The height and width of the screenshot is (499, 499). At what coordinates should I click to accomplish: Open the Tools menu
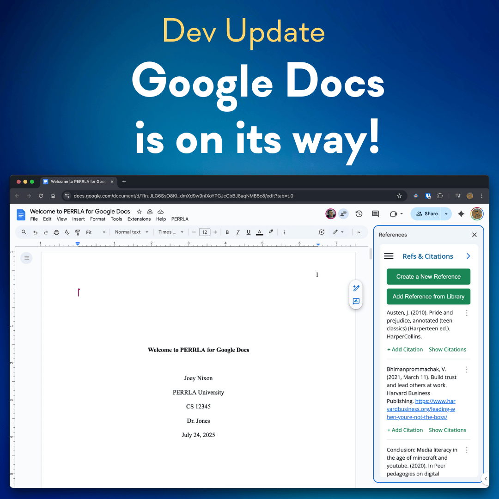(116, 219)
